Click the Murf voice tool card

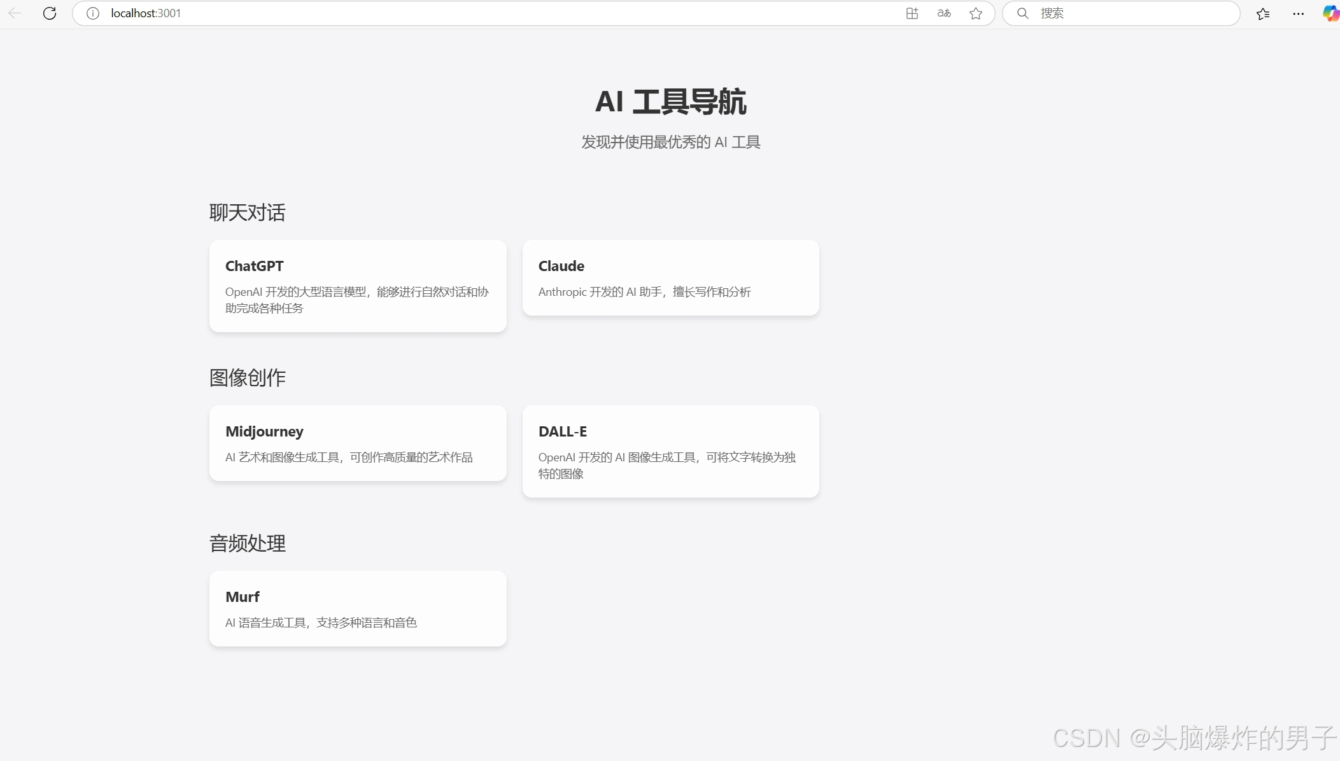358,608
